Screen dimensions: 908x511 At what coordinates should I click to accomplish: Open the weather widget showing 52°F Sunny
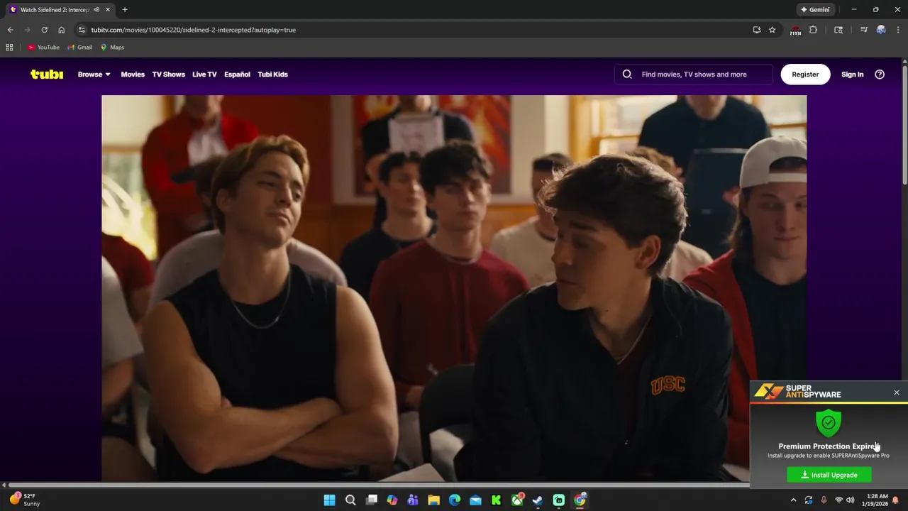pos(25,500)
